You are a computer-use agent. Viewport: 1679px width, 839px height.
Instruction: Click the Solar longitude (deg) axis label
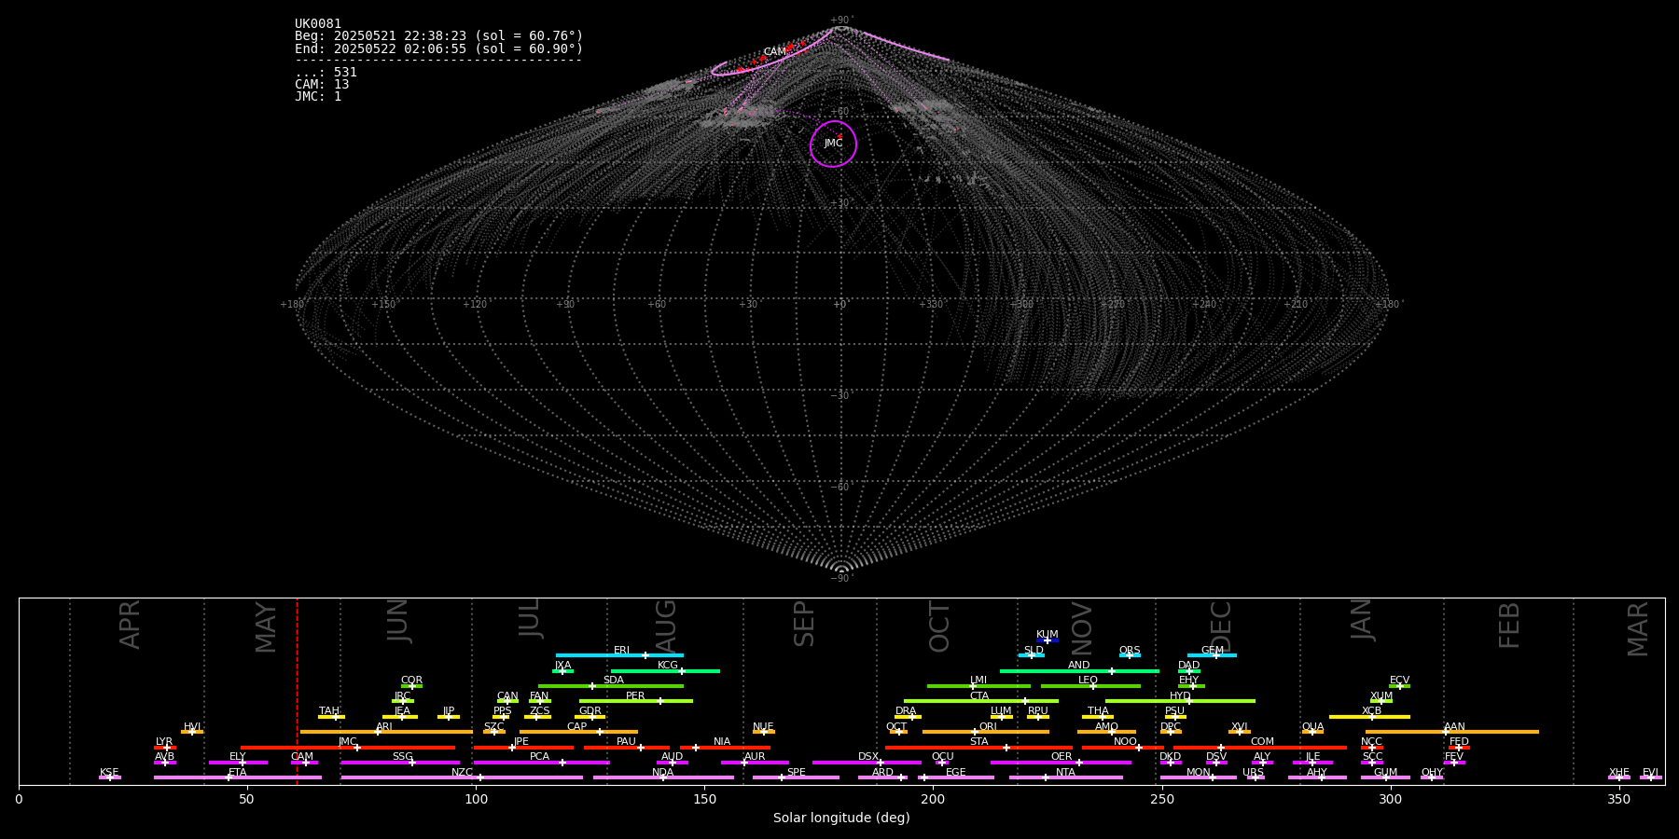click(x=841, y=818)
